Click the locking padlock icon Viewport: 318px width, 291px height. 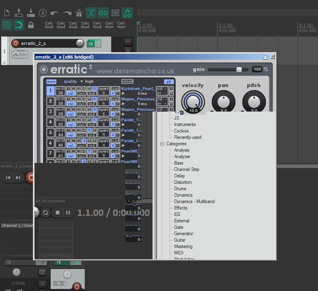click(31, 25)
